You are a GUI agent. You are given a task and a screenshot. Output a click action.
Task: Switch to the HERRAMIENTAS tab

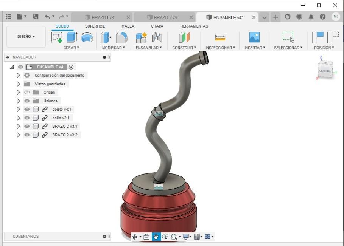tap(194, 26)
